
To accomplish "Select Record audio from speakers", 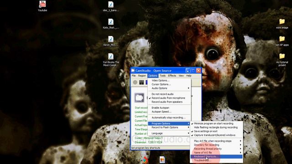I will [169, 102].
